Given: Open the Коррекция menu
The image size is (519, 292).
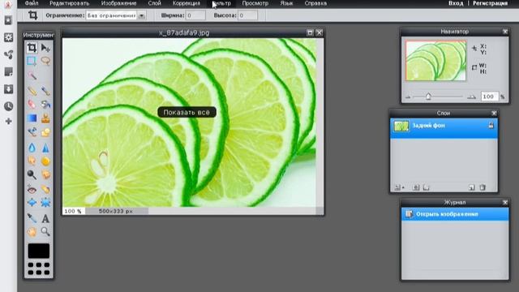Looking at the screenshot, I should [187, 3].
